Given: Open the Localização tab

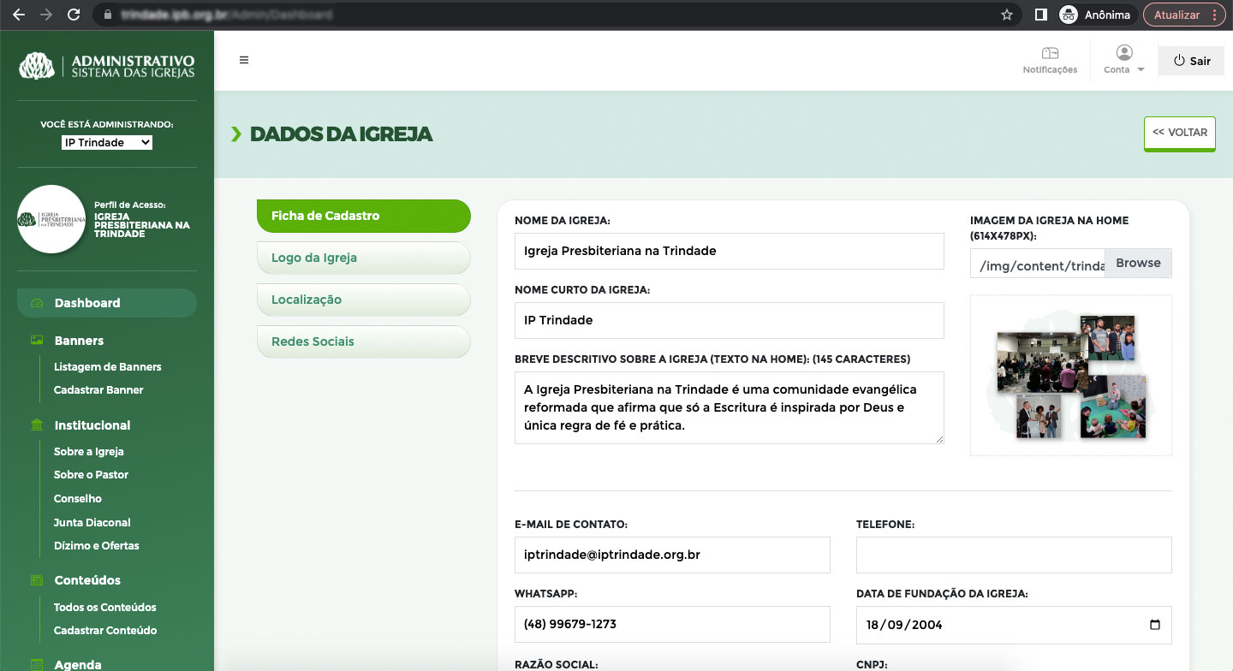Looking at the screenshot, I should (363, 300).
